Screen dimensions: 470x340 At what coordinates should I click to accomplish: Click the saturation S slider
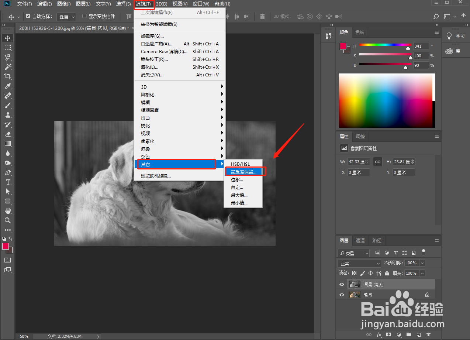point(385,55)
